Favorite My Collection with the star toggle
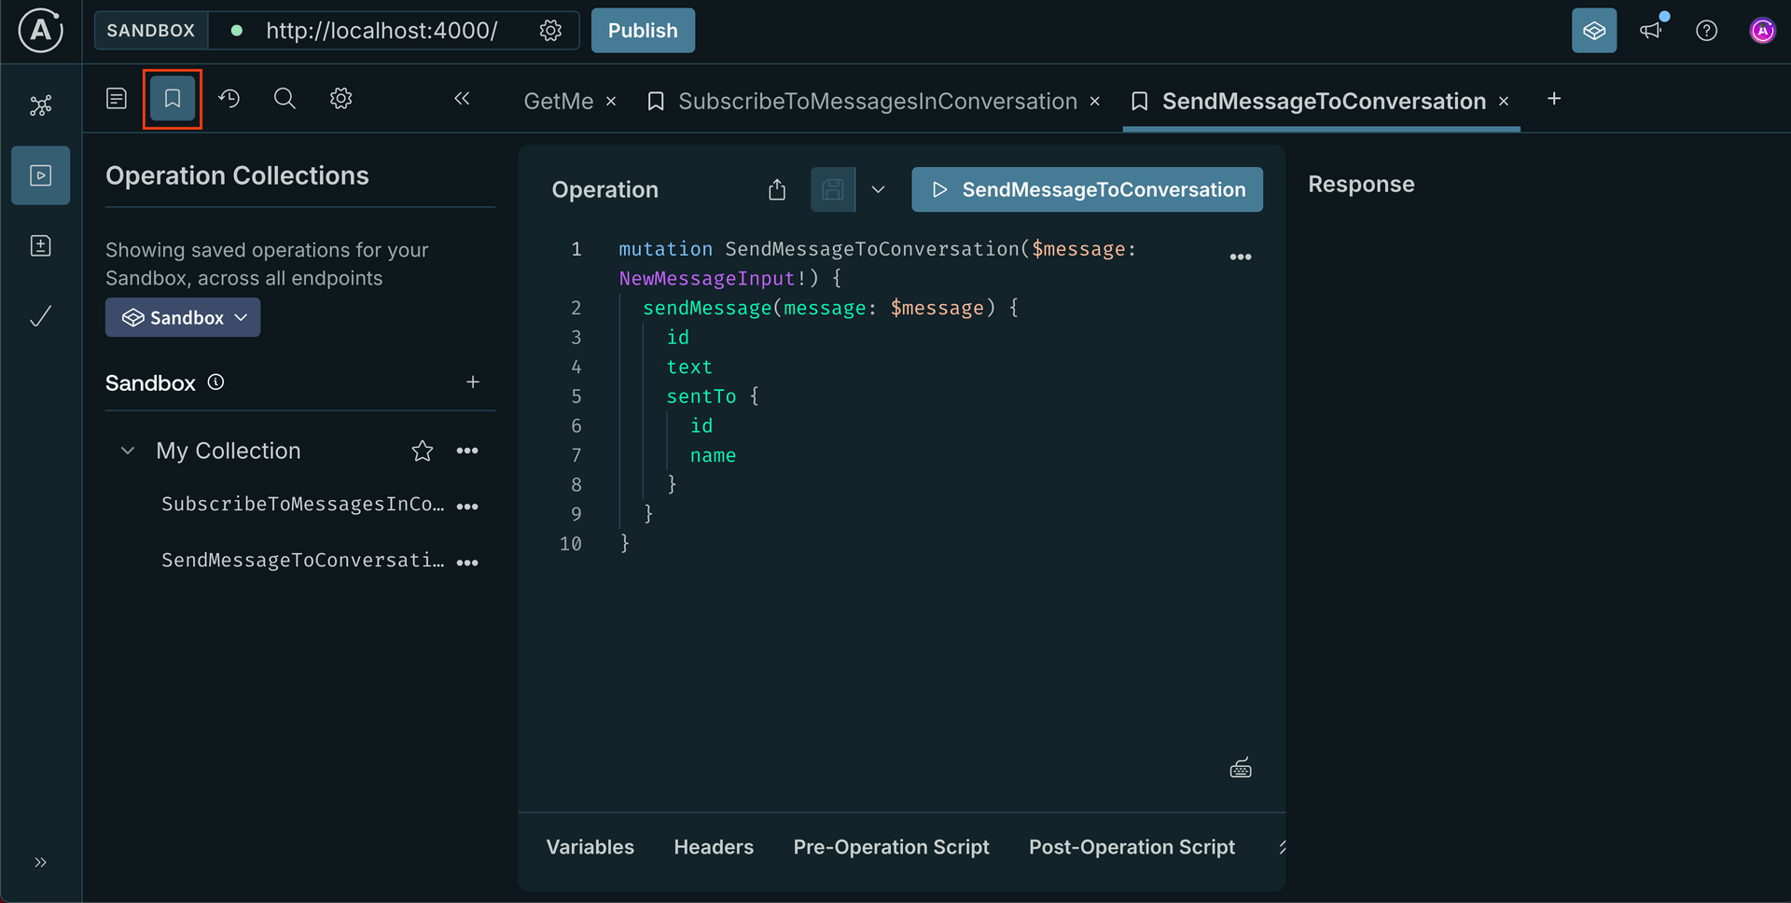This screenshot has height=903, width=1791. 423,451
